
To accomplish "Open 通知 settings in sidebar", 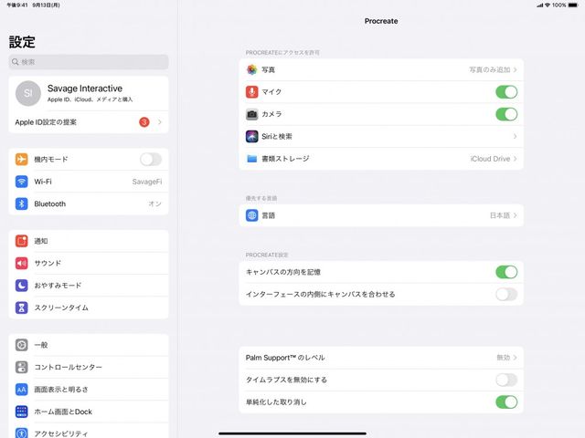I will pyautogui.click(x=89, y=241).
